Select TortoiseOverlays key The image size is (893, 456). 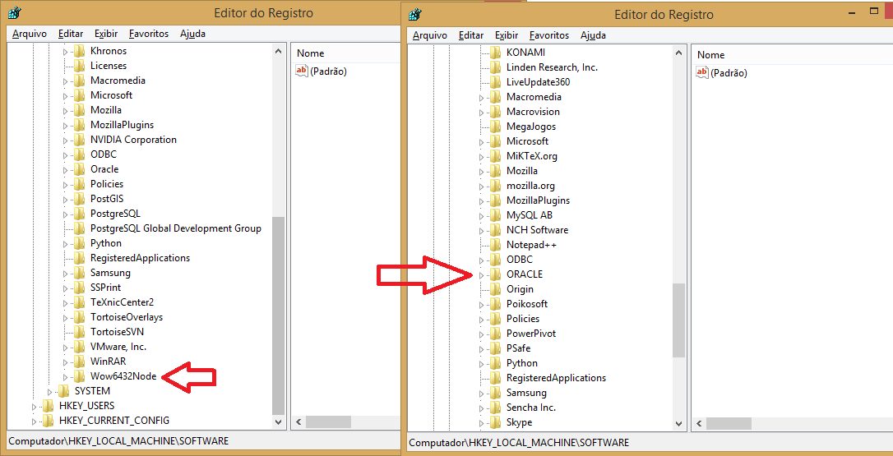(127, 317)
